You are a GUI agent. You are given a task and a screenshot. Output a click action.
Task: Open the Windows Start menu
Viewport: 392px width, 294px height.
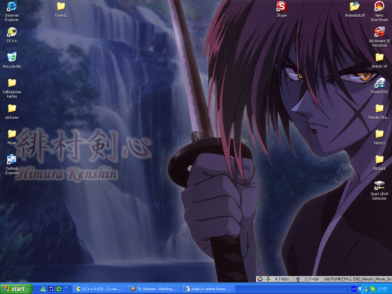[16, 289]
